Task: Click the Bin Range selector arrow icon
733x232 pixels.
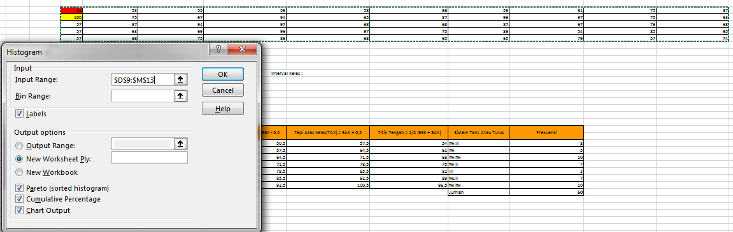Action: pyautogui.click(x=181, y=96)
